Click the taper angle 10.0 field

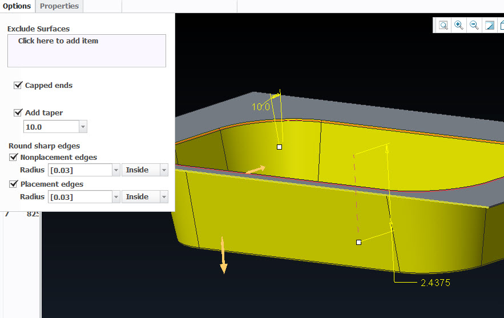pyautogui.click(x=51, y=127)
